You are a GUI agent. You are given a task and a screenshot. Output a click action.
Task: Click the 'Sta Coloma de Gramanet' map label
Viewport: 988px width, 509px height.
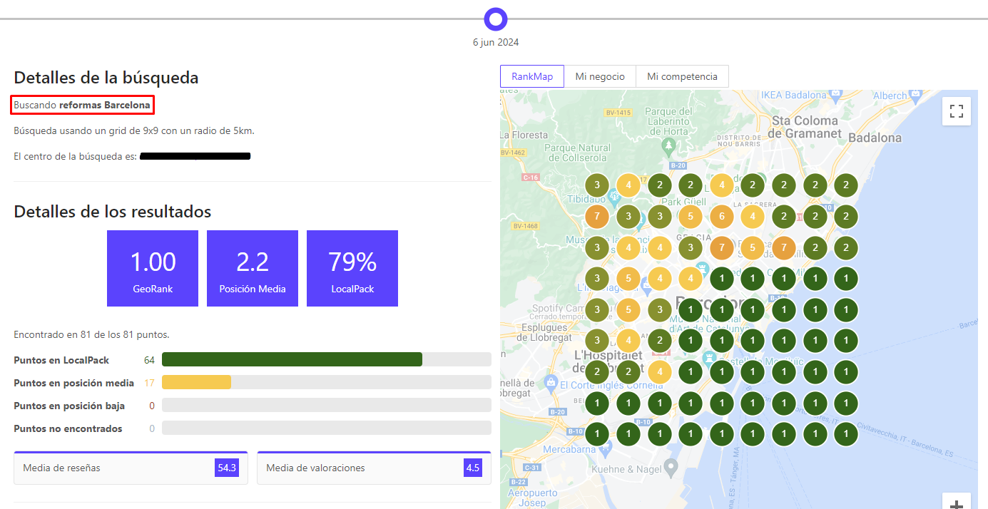point(805,127)
